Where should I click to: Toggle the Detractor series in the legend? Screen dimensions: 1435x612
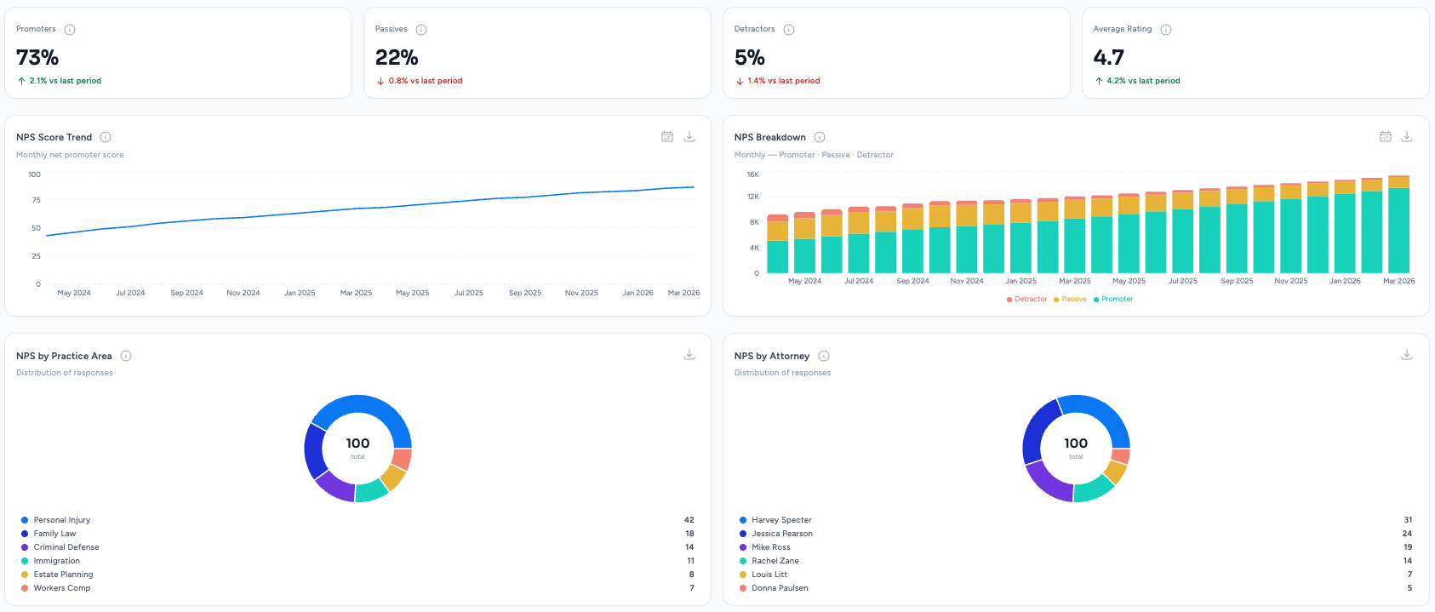(x=1026, y=300)
